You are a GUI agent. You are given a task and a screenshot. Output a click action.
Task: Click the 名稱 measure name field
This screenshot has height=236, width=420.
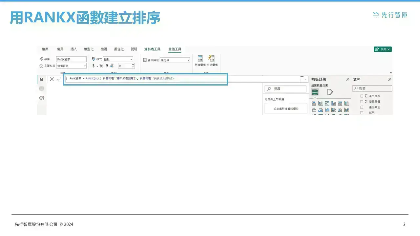tap(71, 59)
